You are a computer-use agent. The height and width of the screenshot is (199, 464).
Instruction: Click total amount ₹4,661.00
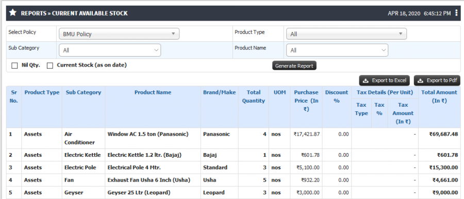445,180
